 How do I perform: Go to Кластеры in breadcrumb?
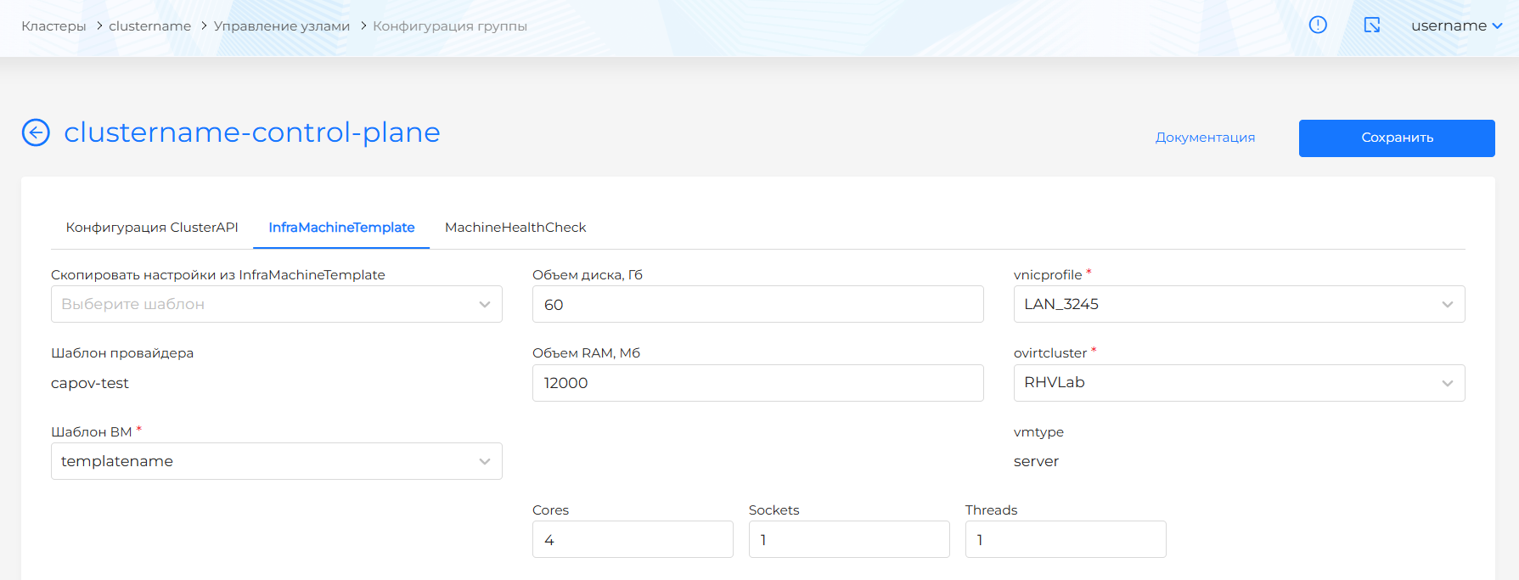(53, 26)
